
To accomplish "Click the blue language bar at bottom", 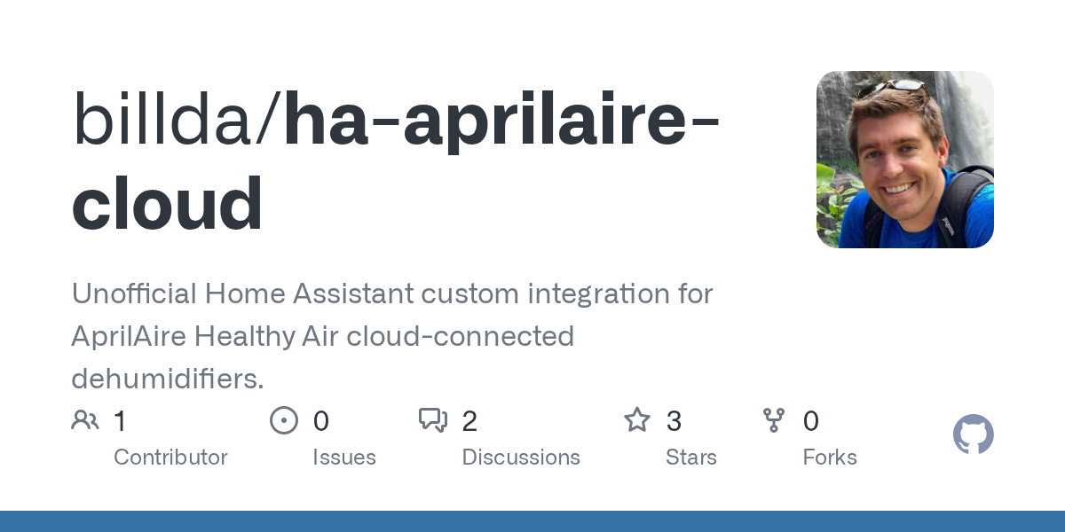I will click(x=532, y=521).
